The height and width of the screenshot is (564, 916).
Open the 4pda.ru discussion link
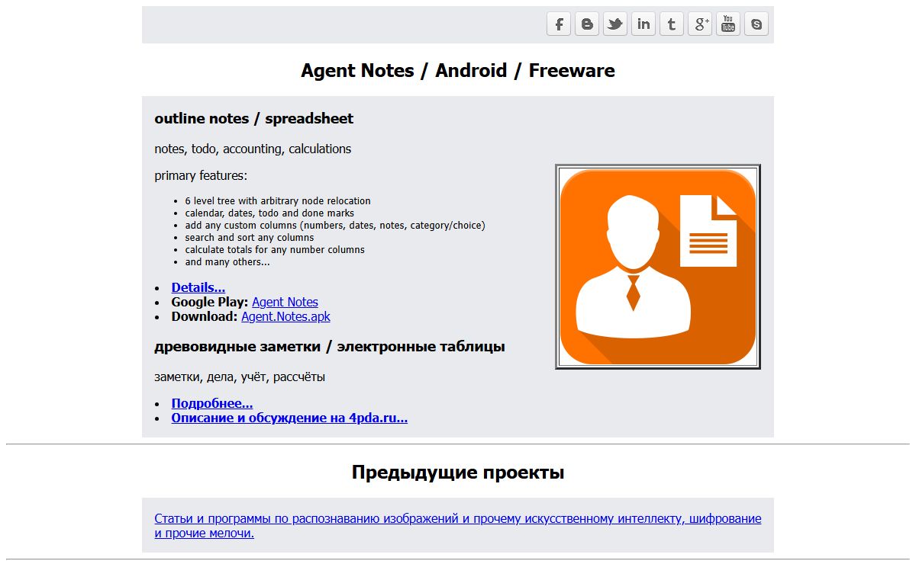click(289, 418)
